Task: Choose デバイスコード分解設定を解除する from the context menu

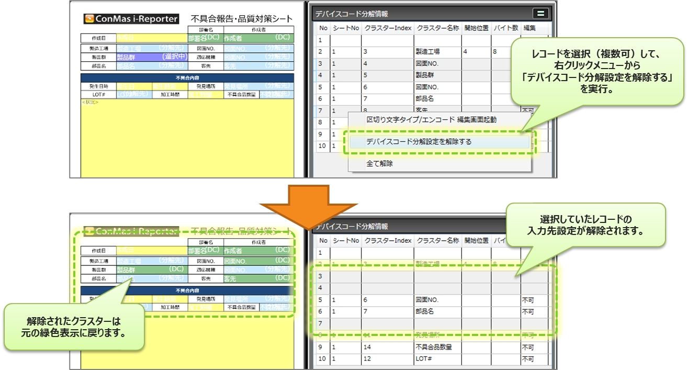Action: (x=439, y=141)
